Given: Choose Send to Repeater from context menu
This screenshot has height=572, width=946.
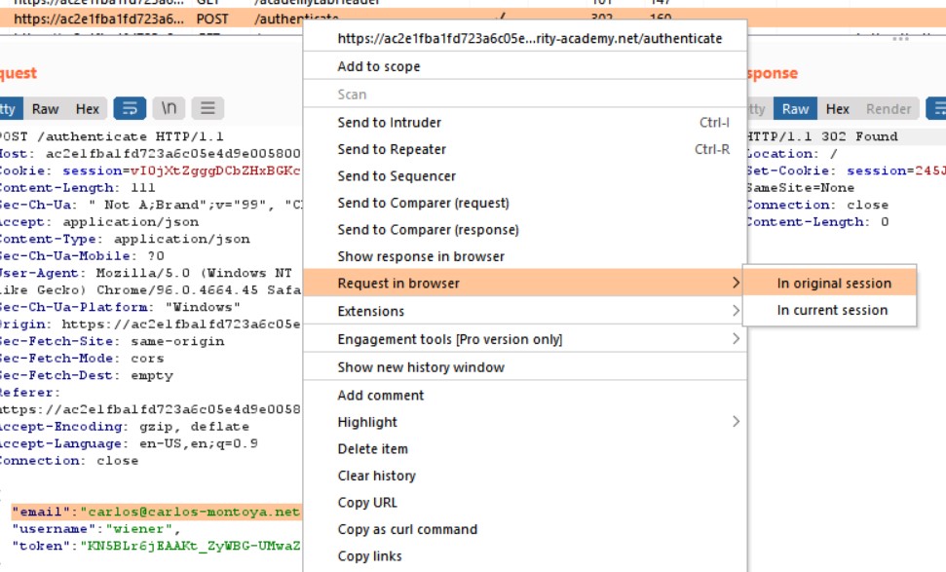Looking at the screenshot, I should (x=392, y=149).
